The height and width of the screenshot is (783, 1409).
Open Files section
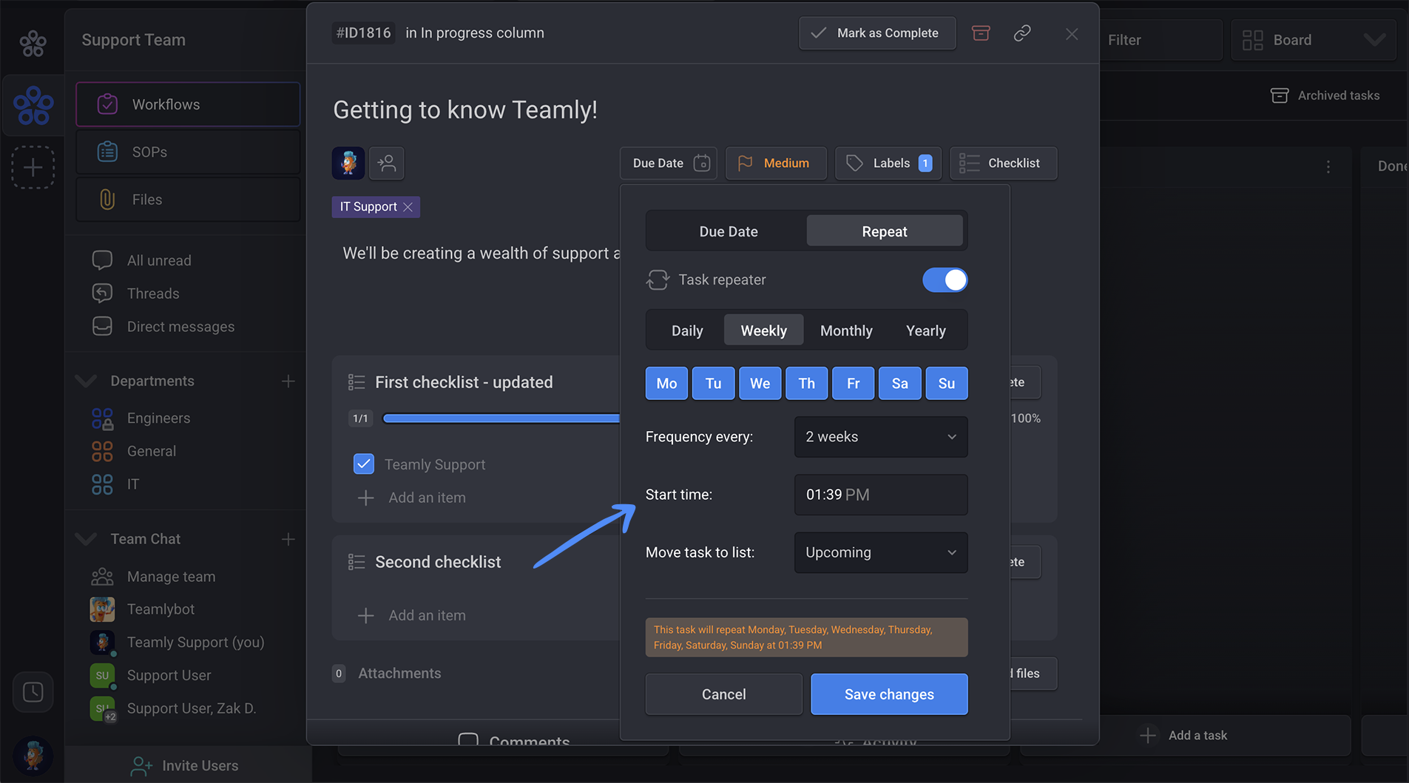click(x=188, y=200)
